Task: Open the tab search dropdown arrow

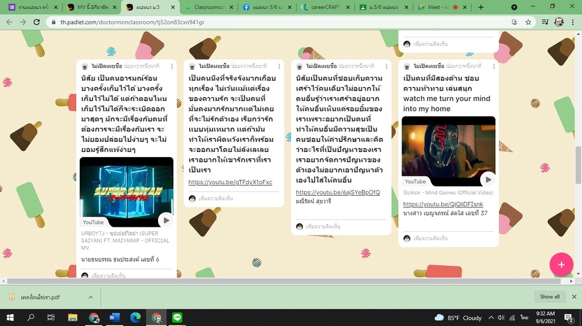Action: pos(514,7)
